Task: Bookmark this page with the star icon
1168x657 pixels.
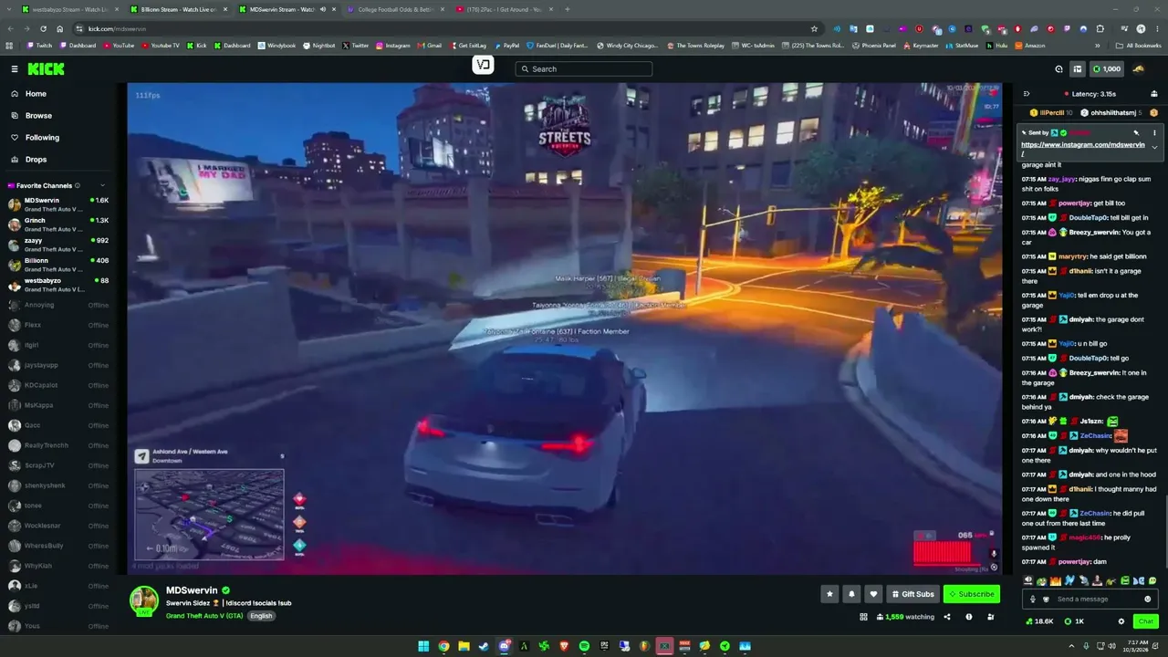Action: click(x=814, y=28)
